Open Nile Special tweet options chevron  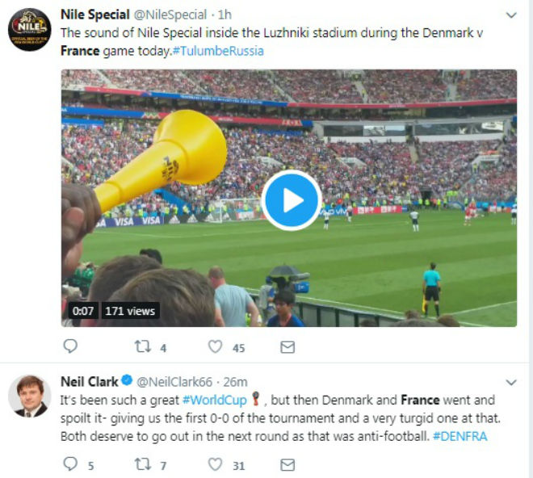click(510, 15)
